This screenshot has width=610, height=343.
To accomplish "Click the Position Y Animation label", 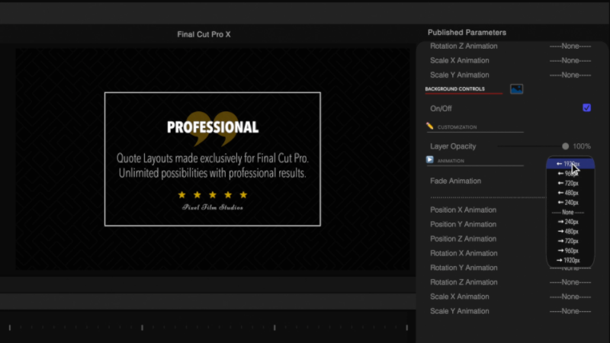I will point(463,224).
